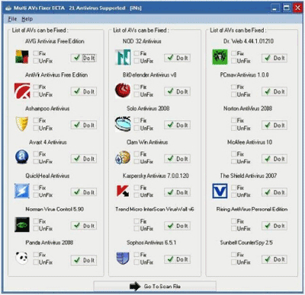Viewport: 305px width, 295px height.
Task: Click Do It for The Shield Antivirus 2007
Action: pyautogui.click(x=274, y=192)
